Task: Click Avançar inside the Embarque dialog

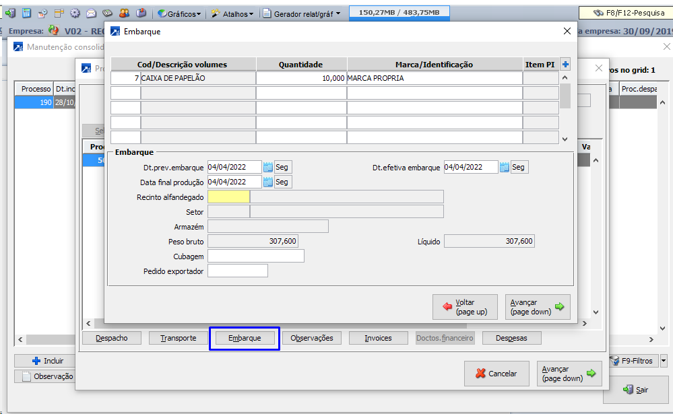Action: click(x=538, y=307)
